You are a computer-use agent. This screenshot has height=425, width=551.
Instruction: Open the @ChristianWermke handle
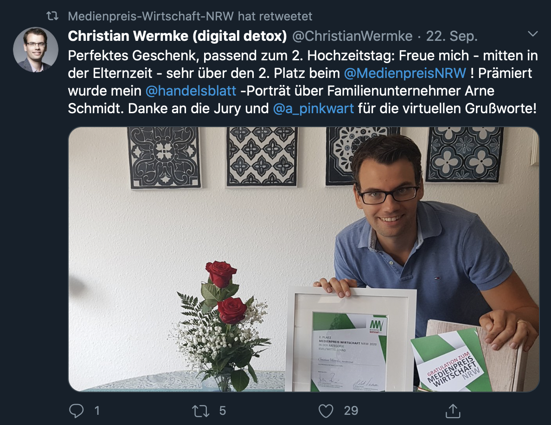pyautogui.click(x=352, y=36)
